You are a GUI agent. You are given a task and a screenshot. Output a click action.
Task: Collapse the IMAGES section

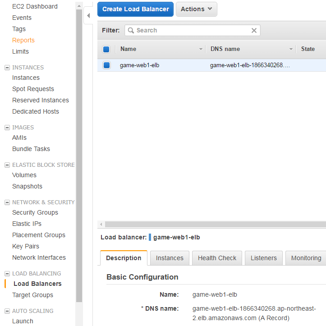[7, 128]
